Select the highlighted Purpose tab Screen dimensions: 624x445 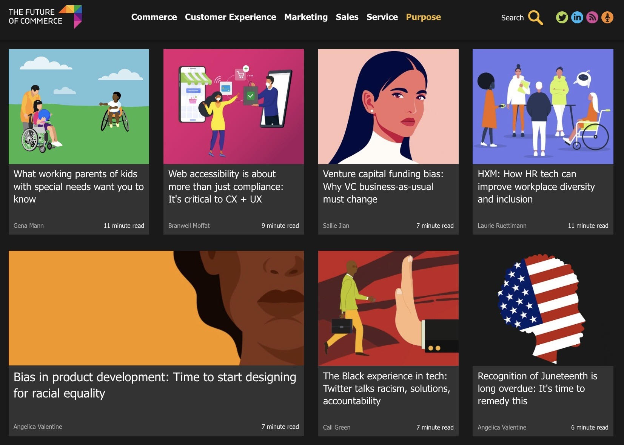423,17
